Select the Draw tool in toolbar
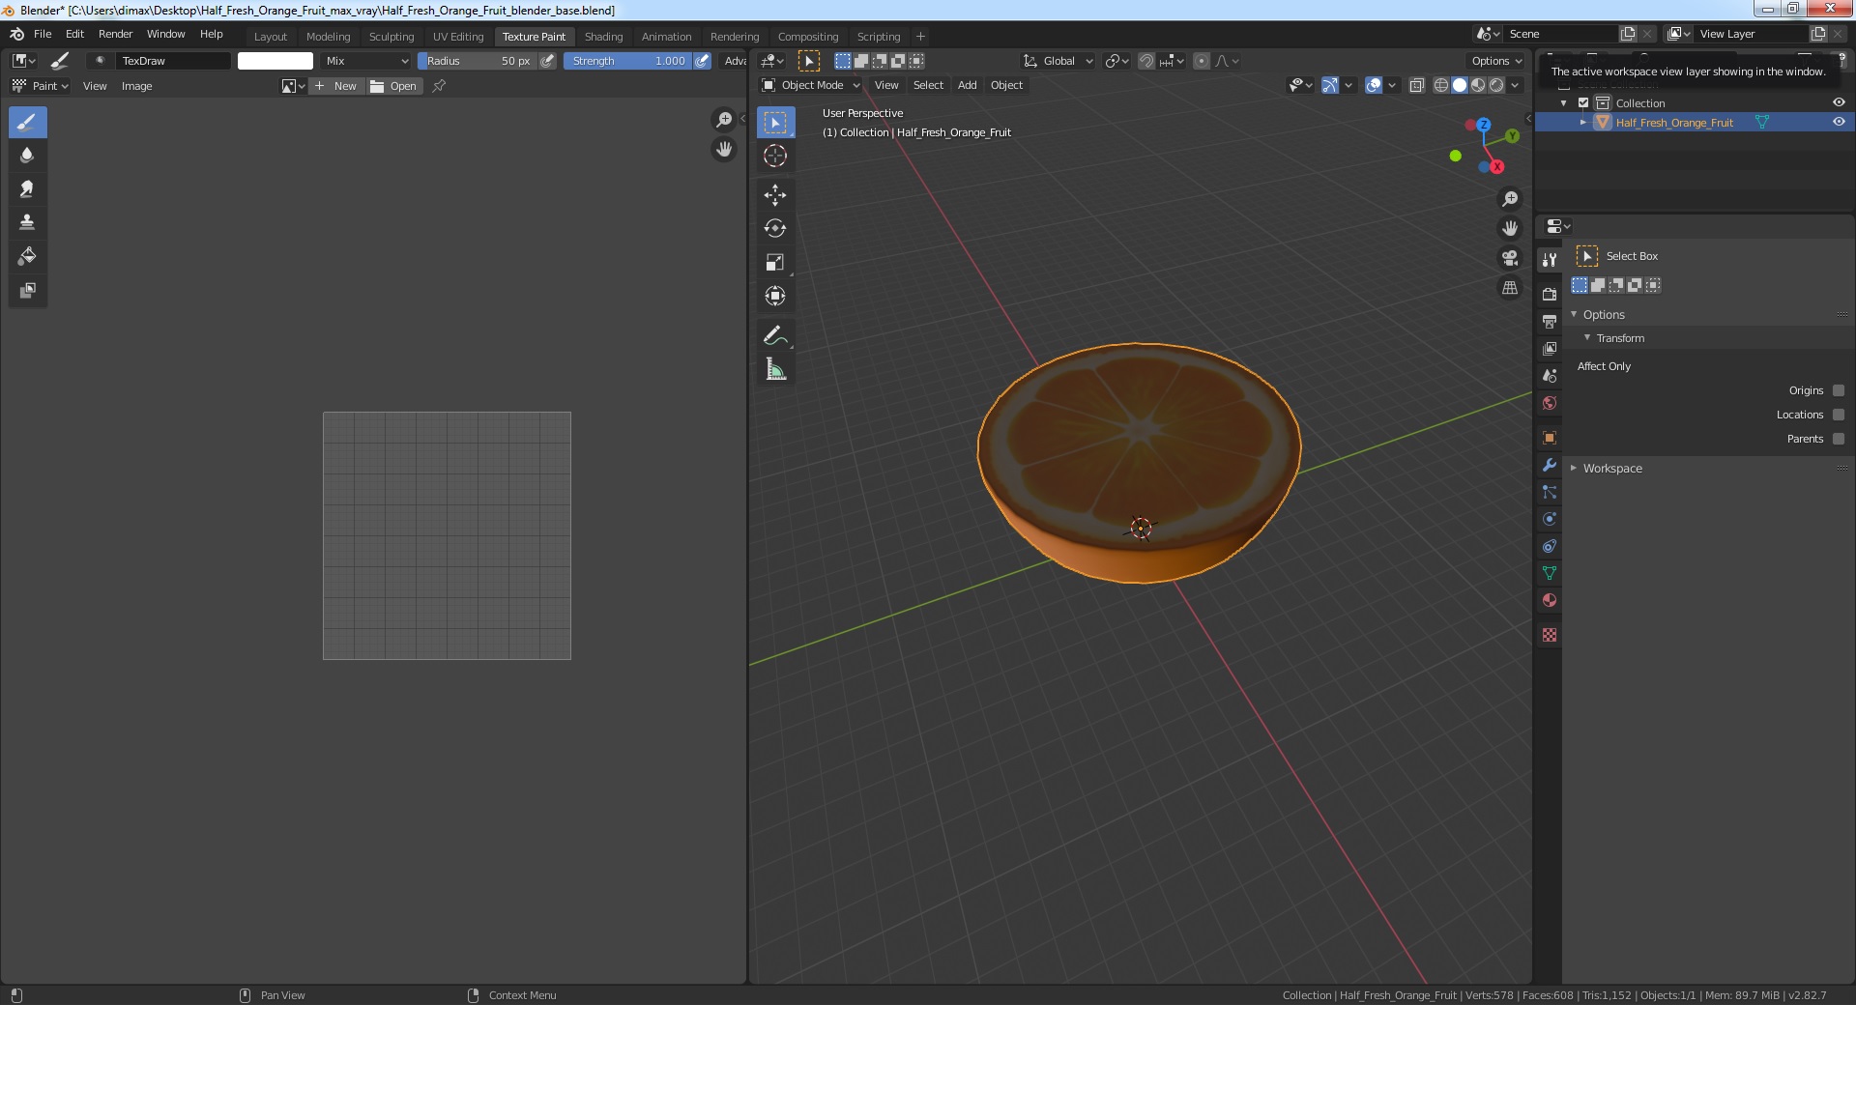 pyautogui.click(x=25, y=122)
